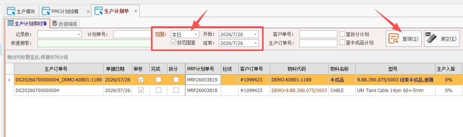The image size is (463, 137).
Task: Sort by 拉线 column header
Action: coord(230,69)
